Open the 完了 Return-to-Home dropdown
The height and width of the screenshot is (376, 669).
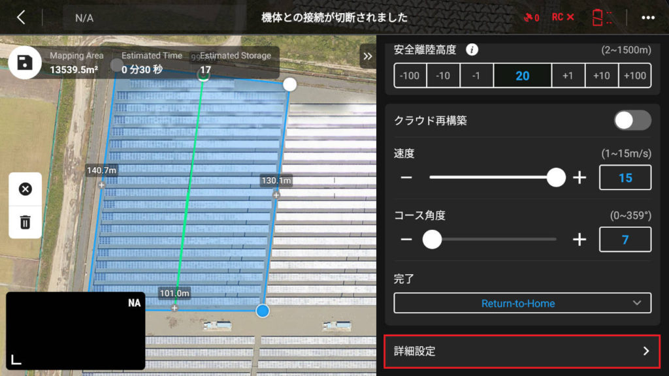point(522,303)
